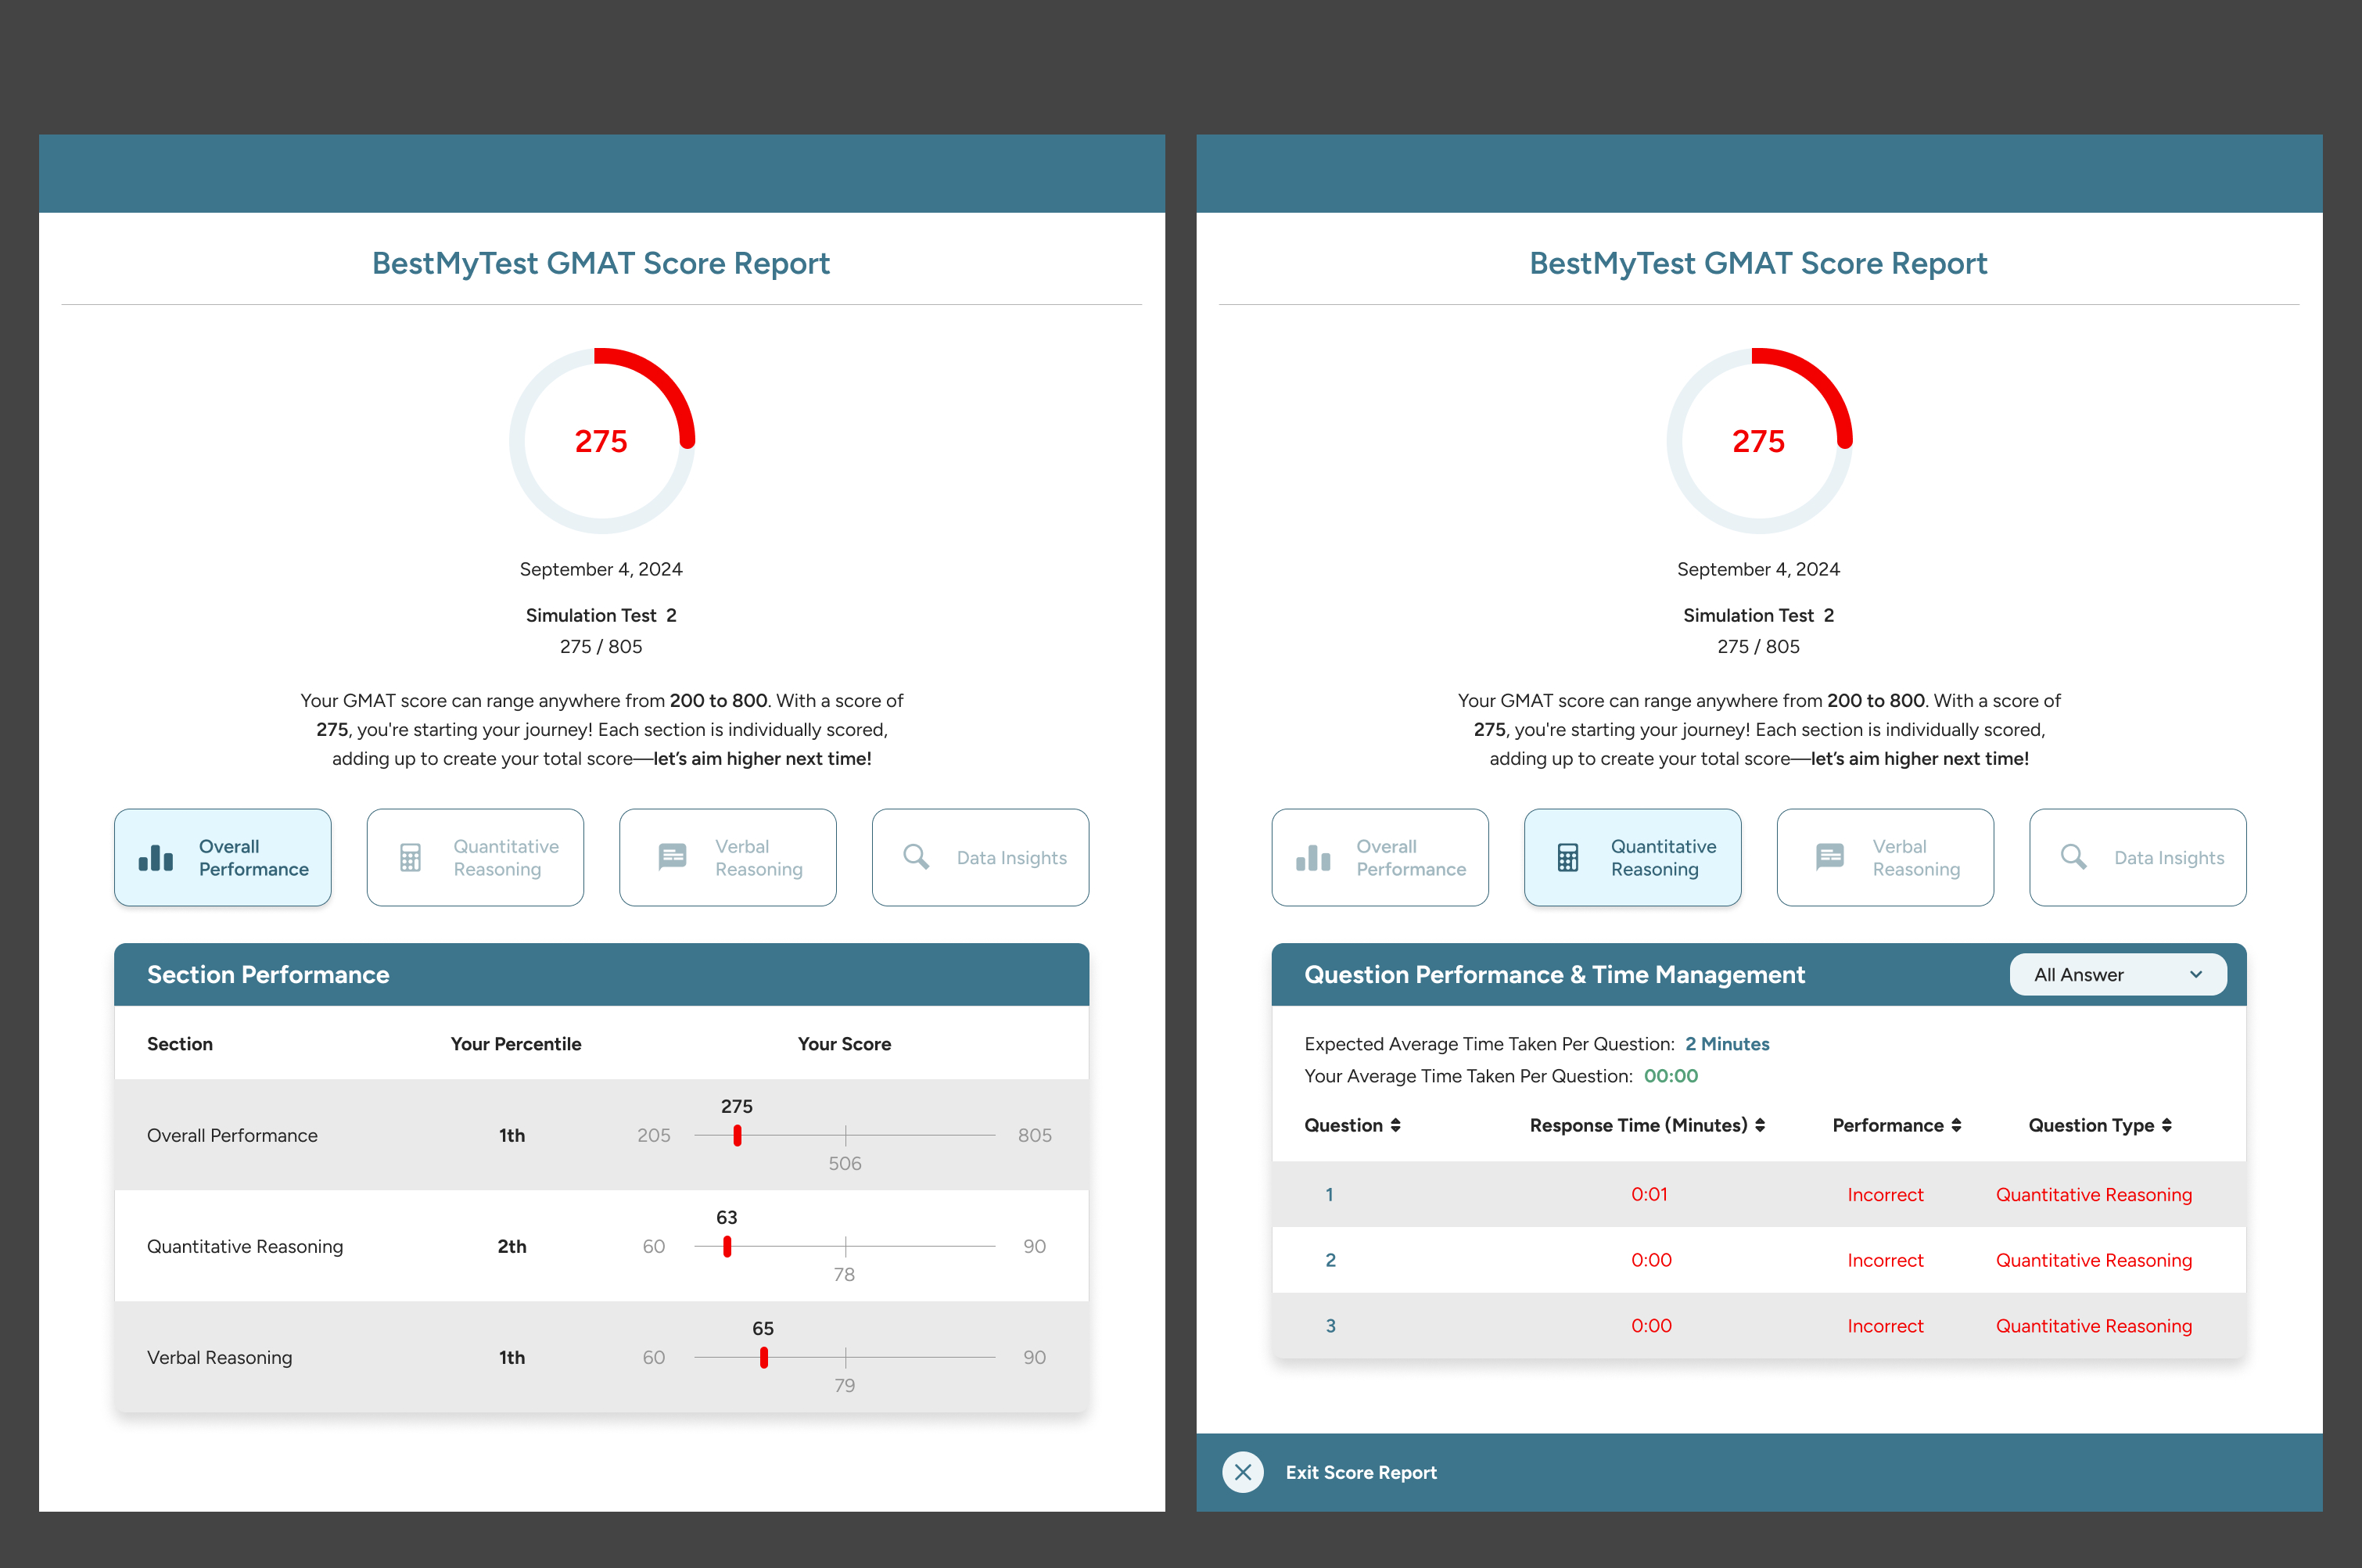Click '805' maximum on Overall Performance scale

click(x=1035, y=1135)
